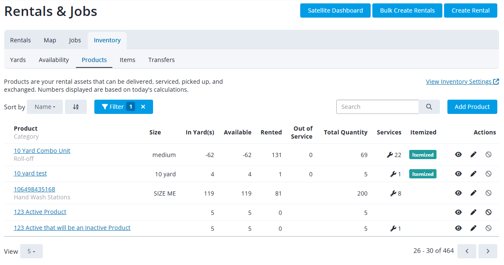The image size is (504, 265).
Task: Expand the View rows-per-page dropdown
Action: click(31, 251)
